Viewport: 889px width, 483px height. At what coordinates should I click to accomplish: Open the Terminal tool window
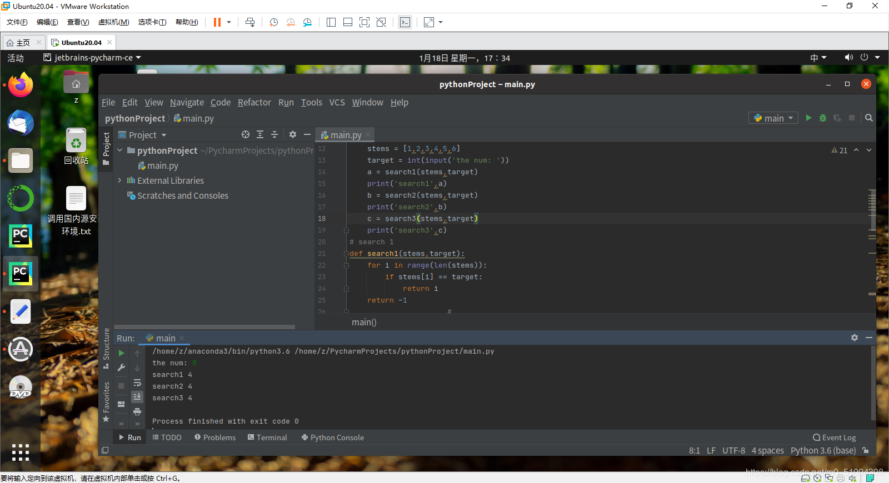coord(267,437)
